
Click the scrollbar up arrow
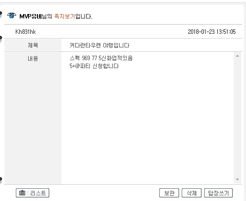tap(237, 56)
